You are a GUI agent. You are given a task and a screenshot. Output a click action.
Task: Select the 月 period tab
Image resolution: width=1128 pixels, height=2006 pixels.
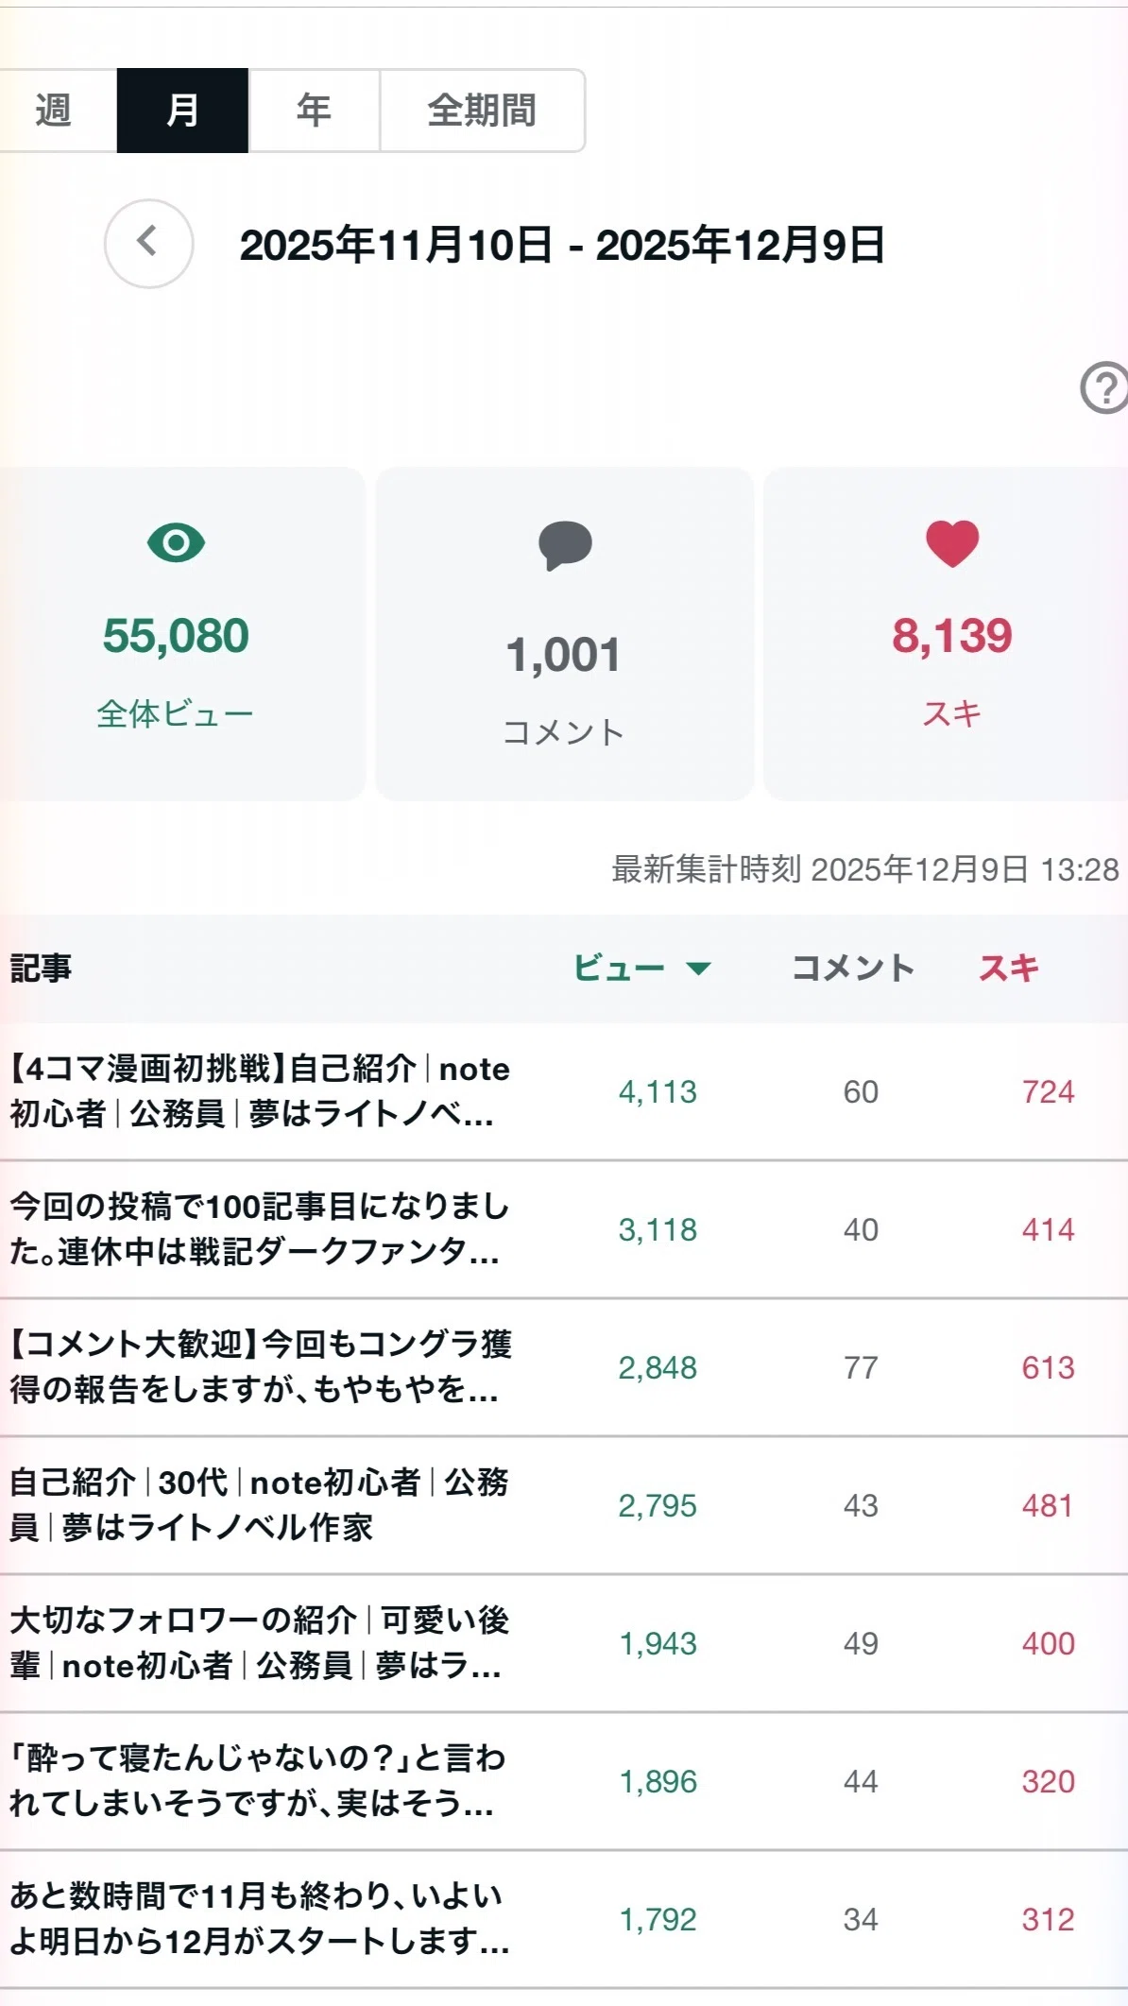(x=182, y=110)
